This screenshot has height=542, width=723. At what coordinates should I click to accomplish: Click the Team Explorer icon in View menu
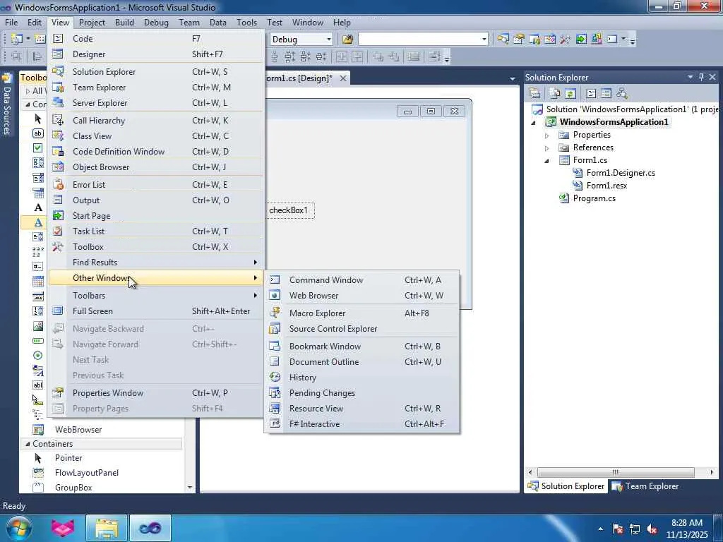coord(58,87)
